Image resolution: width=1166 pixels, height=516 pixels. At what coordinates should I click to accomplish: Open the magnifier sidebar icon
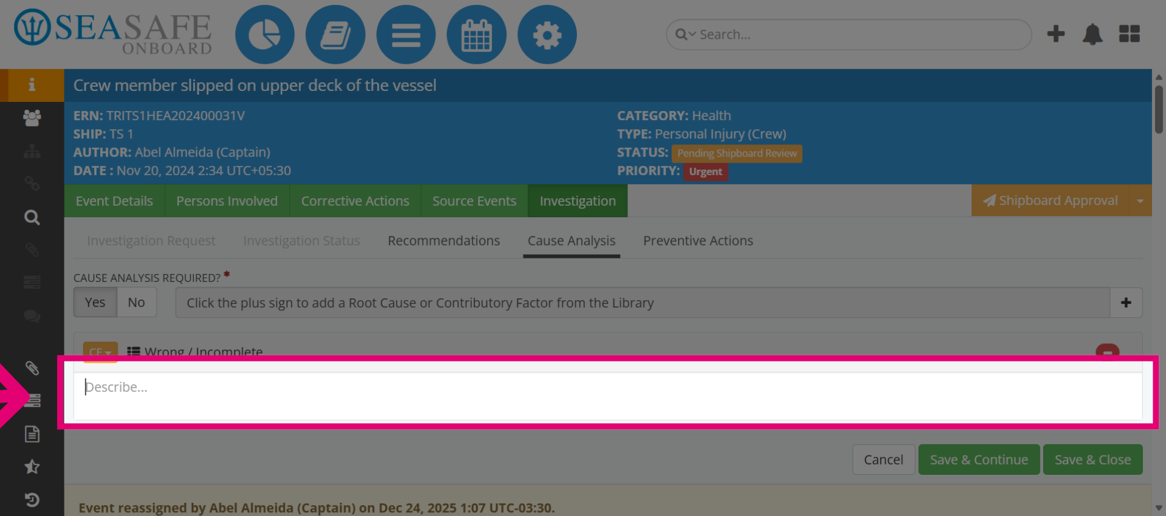(32, 217)
